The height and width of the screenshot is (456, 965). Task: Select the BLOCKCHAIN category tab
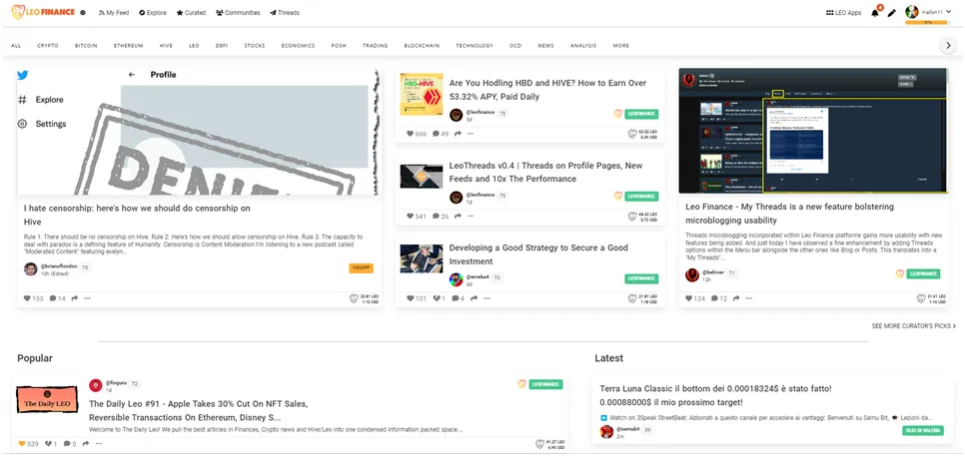(423, 46)
